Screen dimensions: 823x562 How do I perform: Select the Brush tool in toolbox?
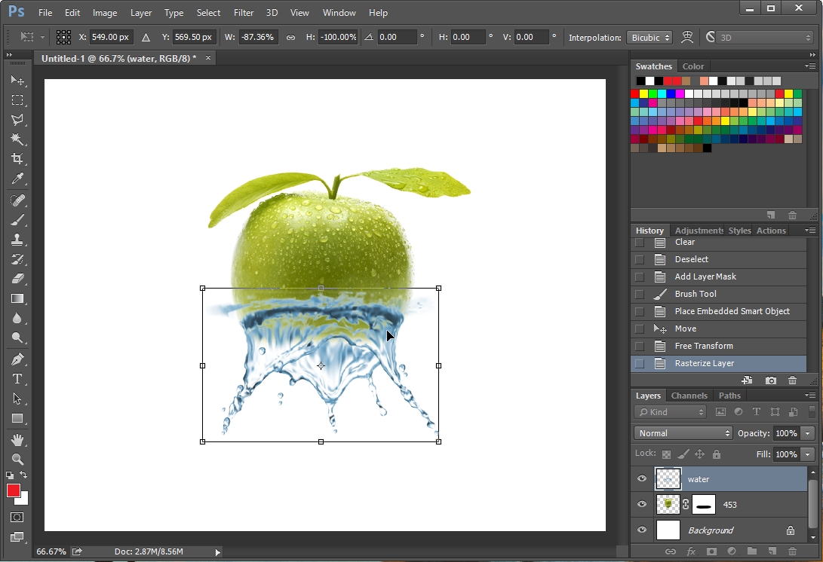[x=17, y=220]
